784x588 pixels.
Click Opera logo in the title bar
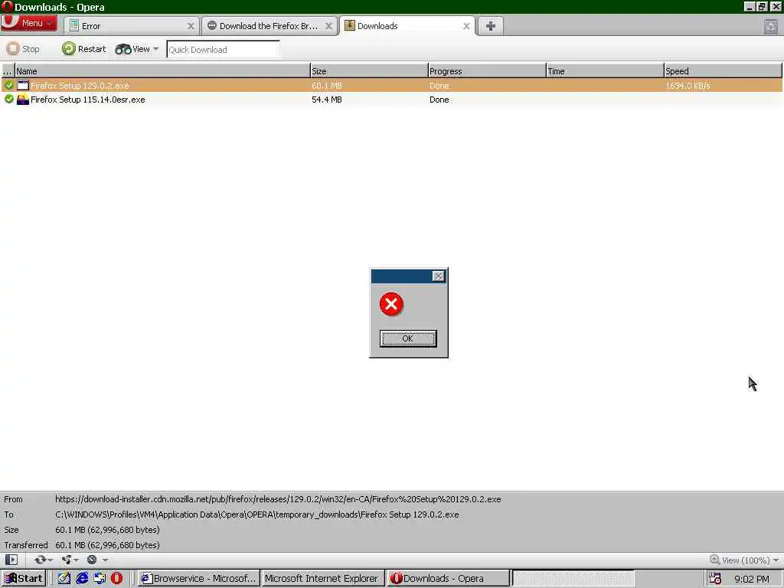pos(7,6)
